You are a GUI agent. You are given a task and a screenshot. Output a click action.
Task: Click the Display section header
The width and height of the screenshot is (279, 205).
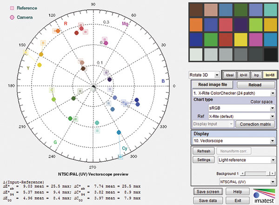pyautogui.click(x=201, y=133)
